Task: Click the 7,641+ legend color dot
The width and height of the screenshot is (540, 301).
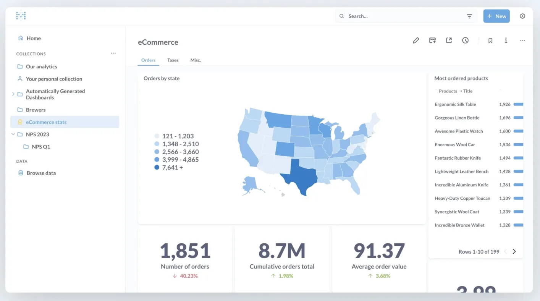Action: tap(157, 167)
